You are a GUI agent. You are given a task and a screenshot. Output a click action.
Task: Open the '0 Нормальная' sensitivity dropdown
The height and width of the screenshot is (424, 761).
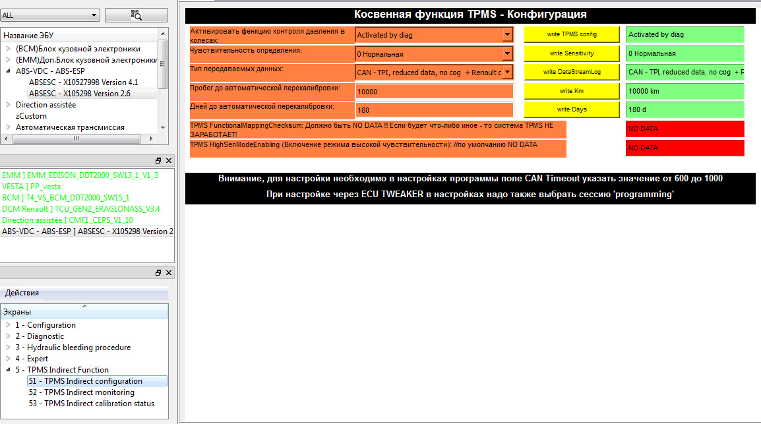(x=506, y=53)
